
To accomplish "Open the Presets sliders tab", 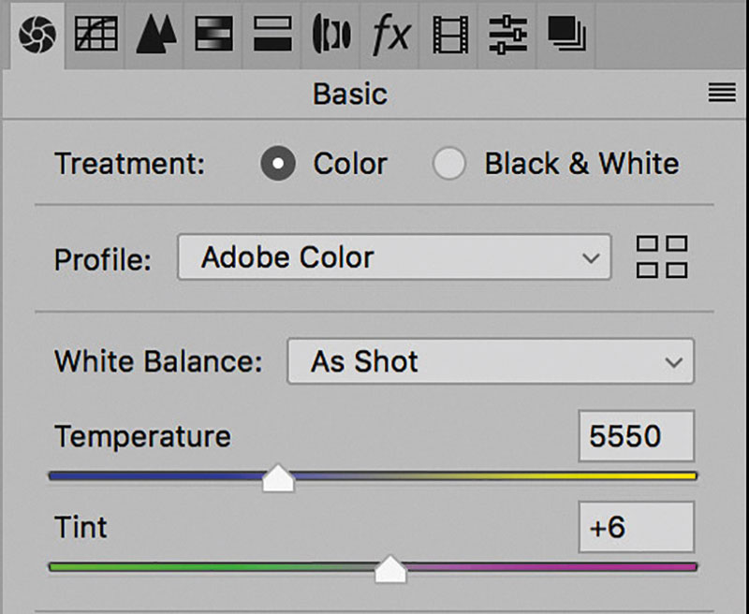I will (x=507, y=35).
